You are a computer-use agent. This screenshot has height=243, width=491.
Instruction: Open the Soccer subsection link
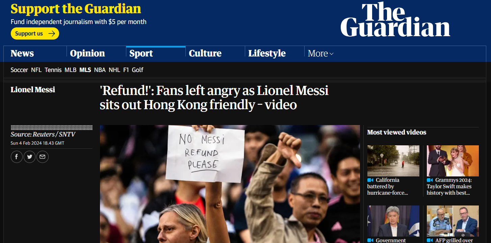point(19,70)
